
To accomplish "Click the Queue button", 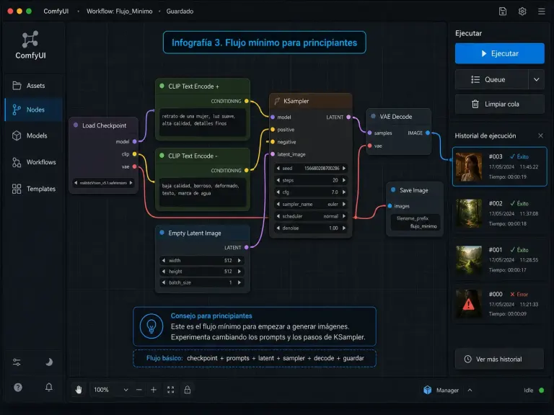I will point(491,80).
